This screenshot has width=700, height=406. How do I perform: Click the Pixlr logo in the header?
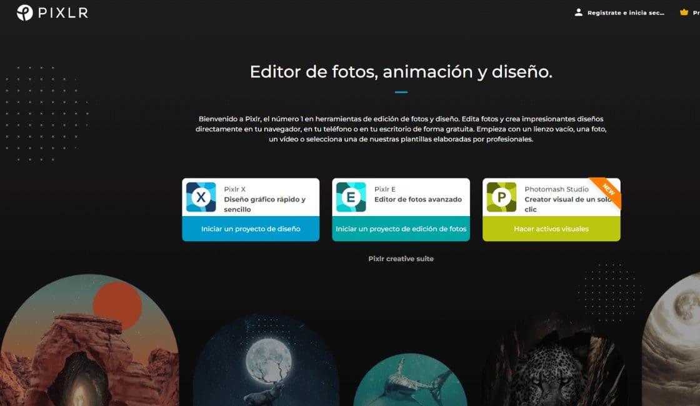tap(52, 12)
